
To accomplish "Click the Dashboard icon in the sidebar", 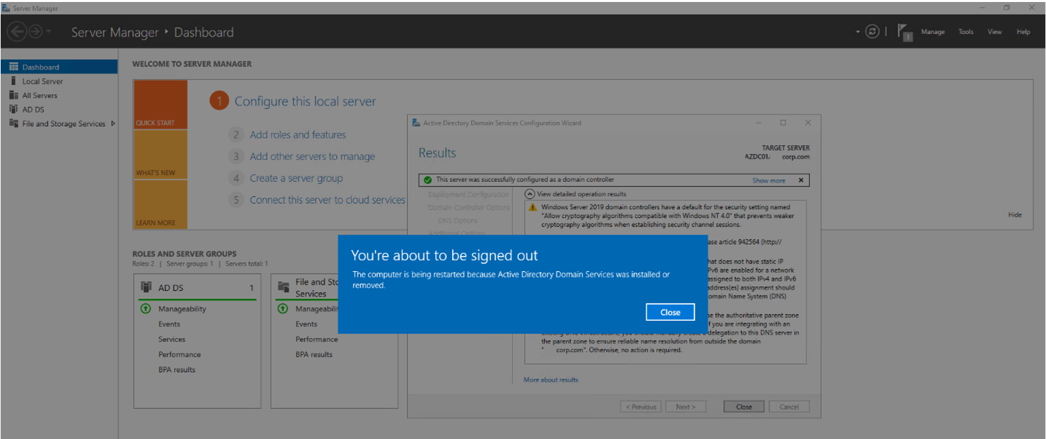I will tap(13, 67).
